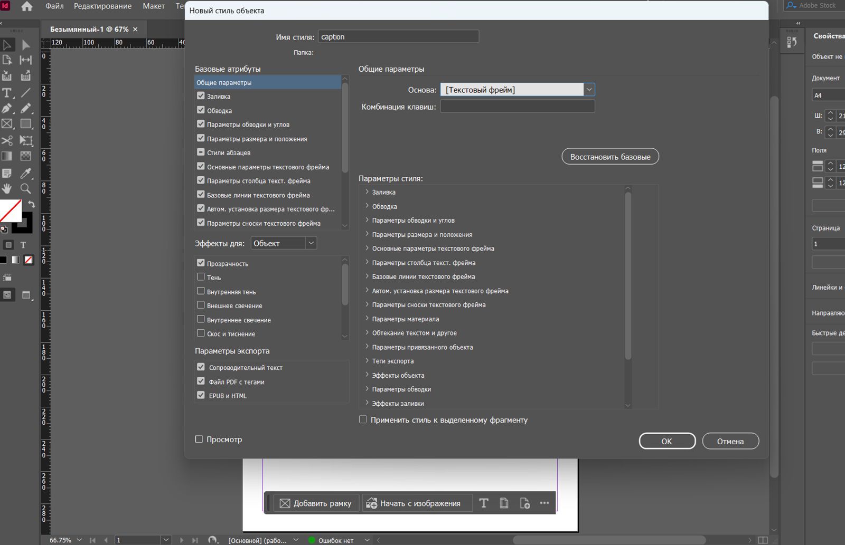845x545 pixels.
Task: Click the Home icon in the top bar
Action: pyautogui.click(x=26, y=6)
